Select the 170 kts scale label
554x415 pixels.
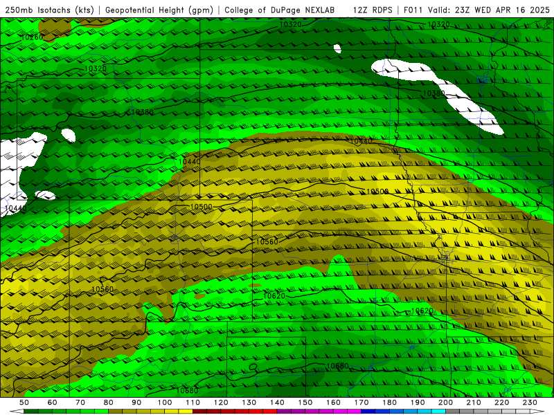(x=361, y=403)
